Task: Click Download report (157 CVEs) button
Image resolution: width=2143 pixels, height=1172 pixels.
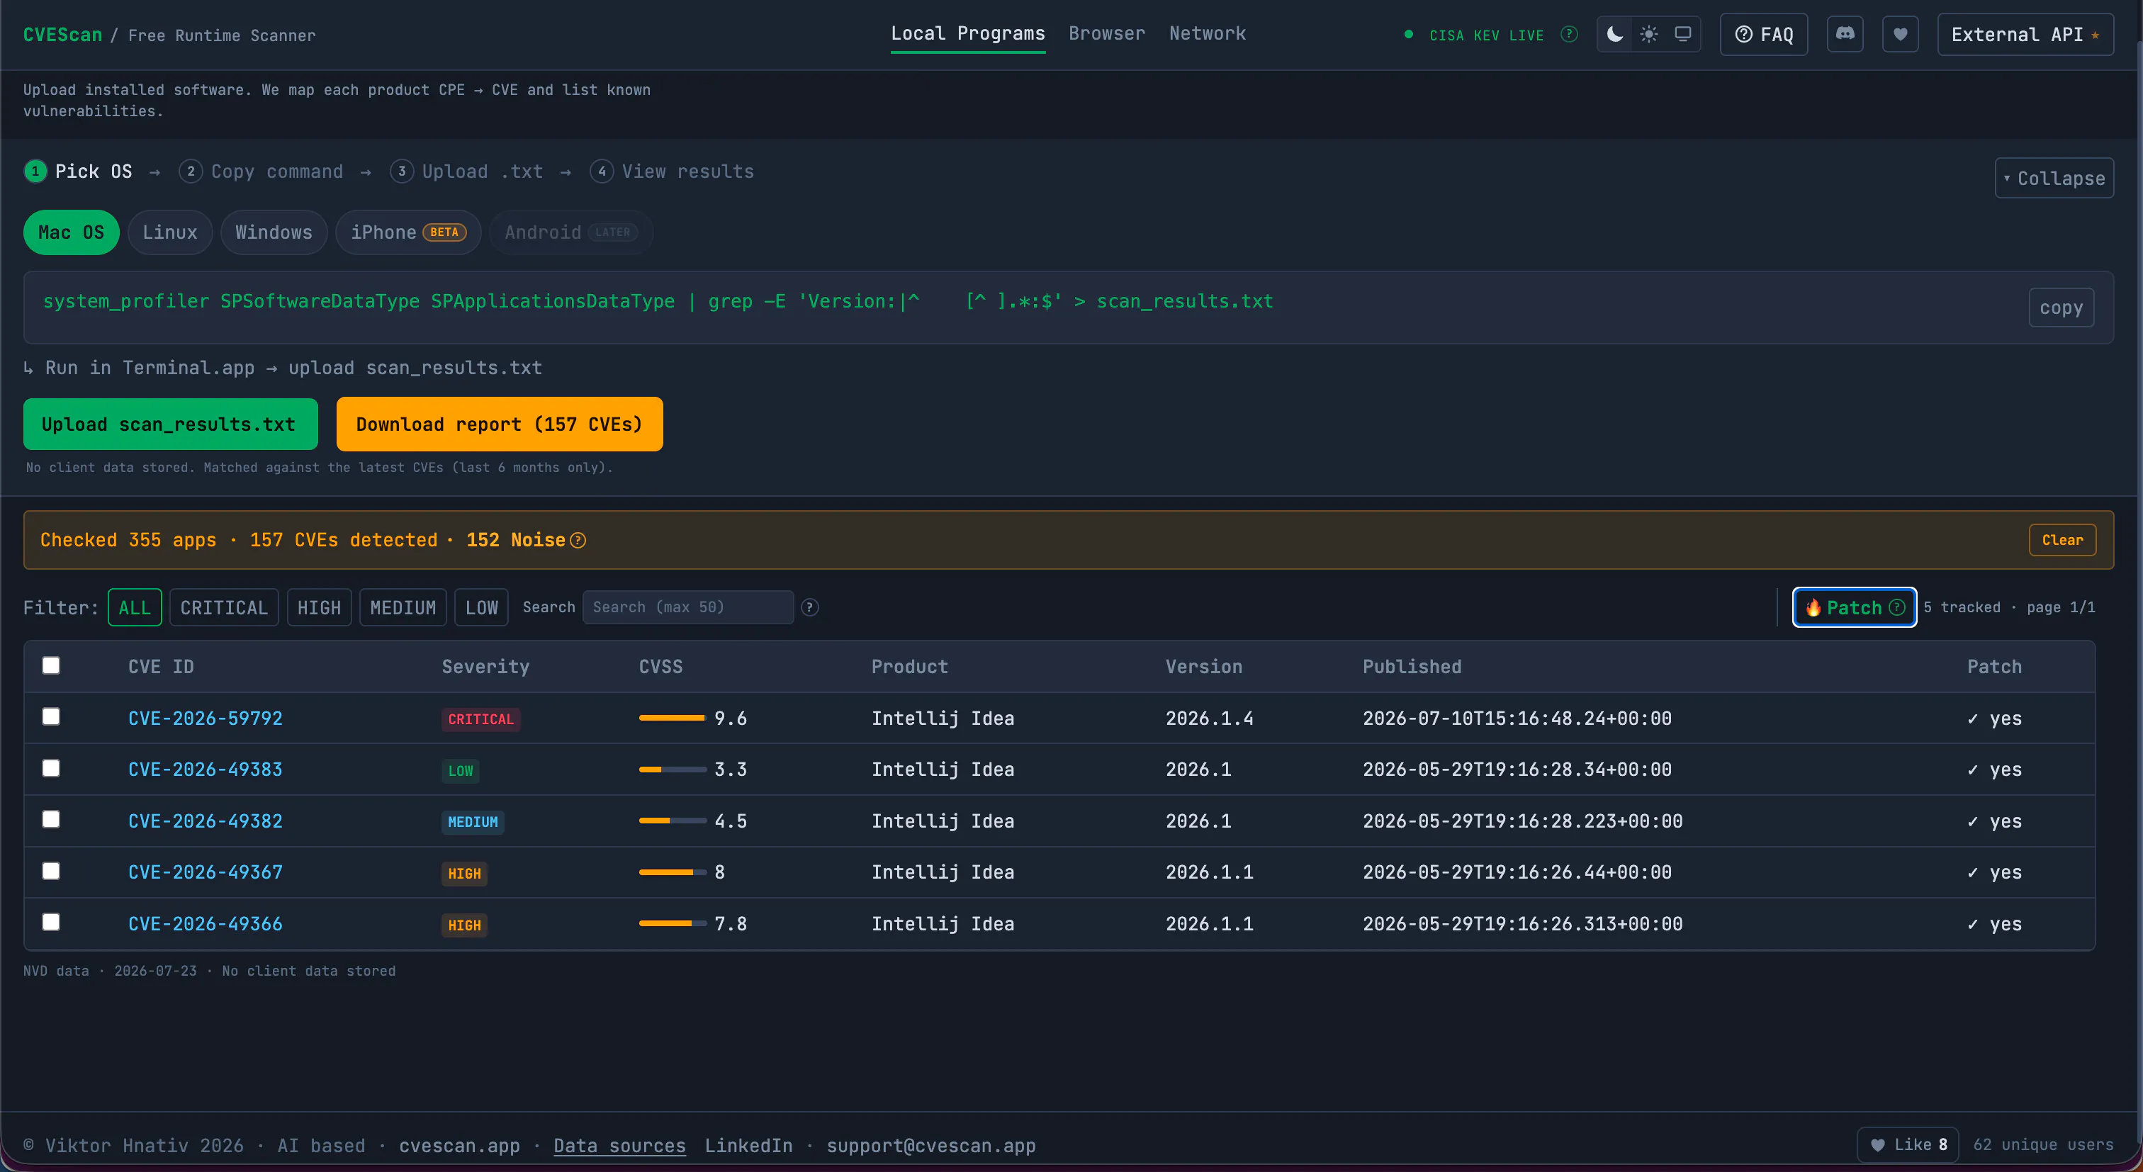Action: pyautogui.click(x=499, y=424)
